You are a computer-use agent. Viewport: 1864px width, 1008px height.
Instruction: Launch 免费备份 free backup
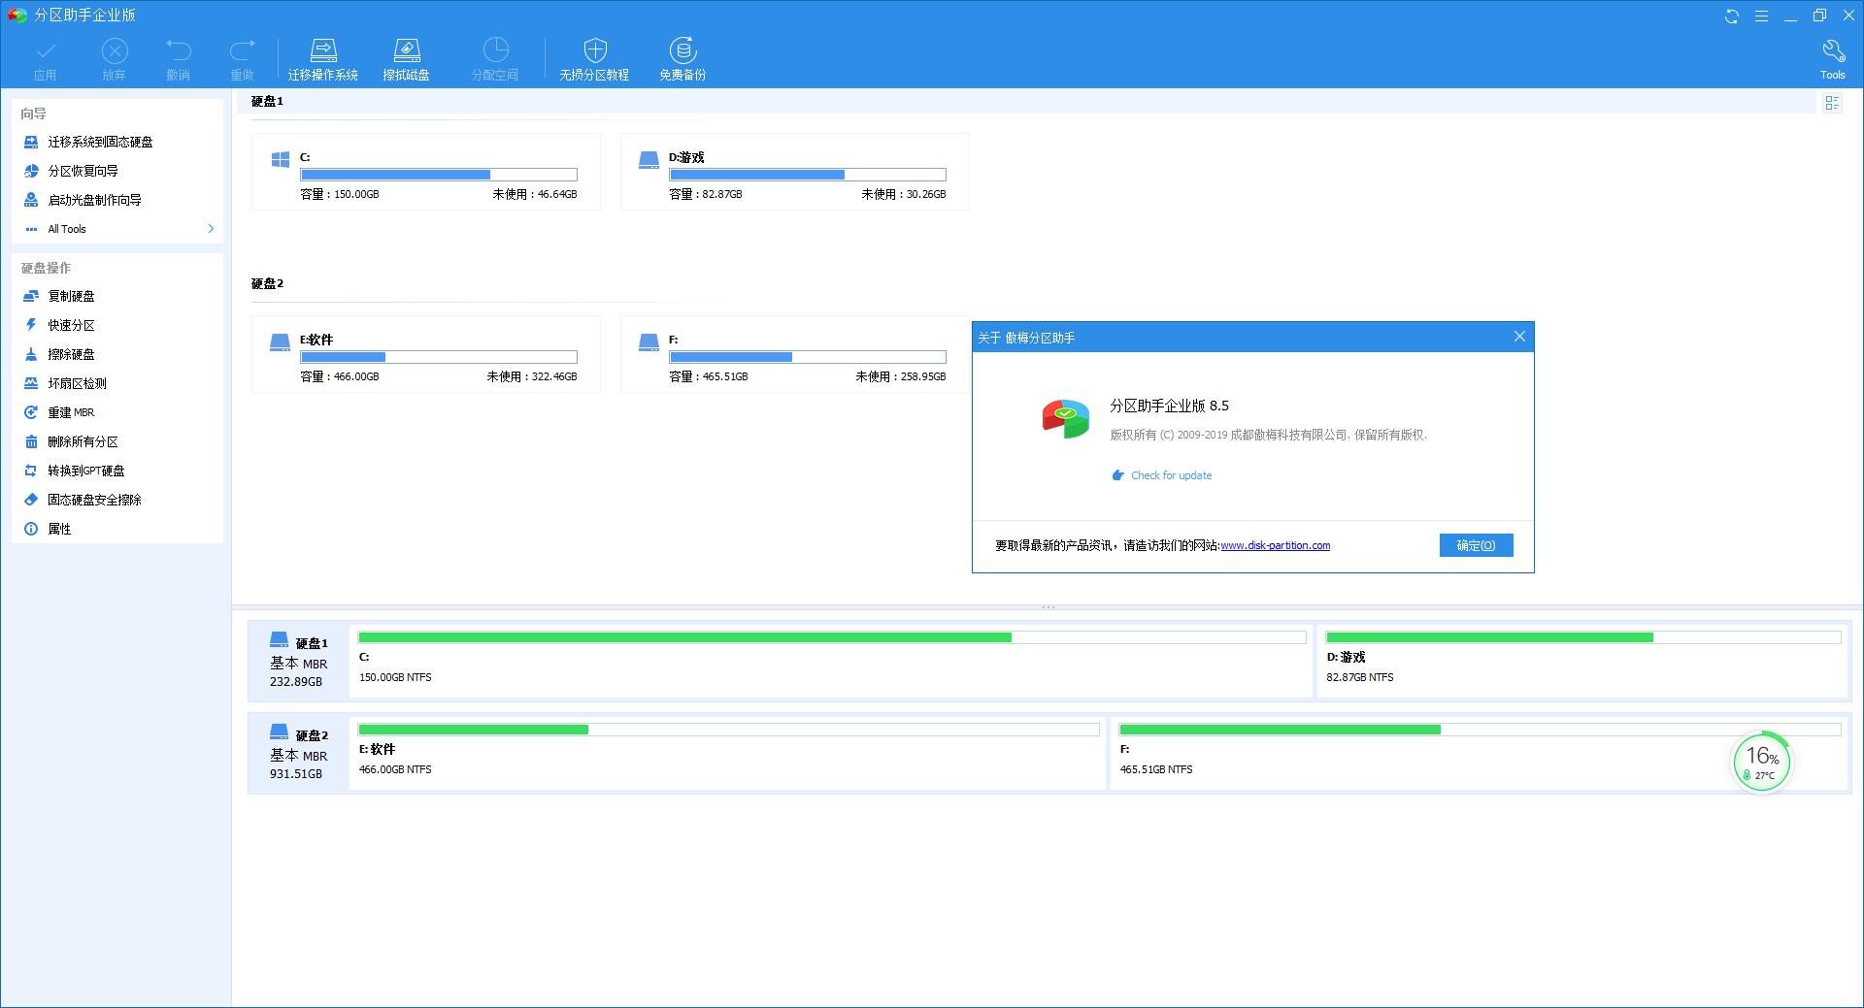682,56
